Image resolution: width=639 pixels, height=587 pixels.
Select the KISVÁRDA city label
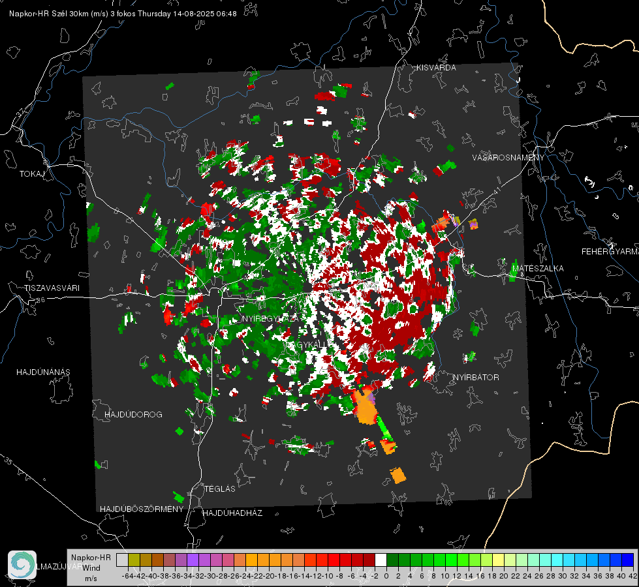pyautogui.click(x=436, y=68)
